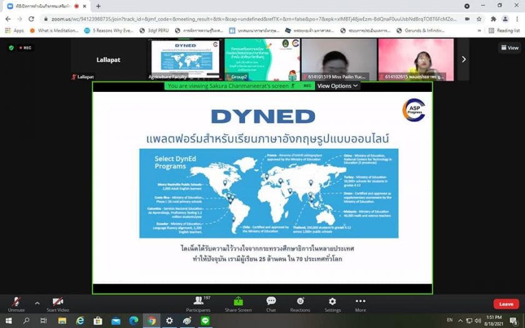Open the Reactions menu
525x328 pixels.
click(x=300, y=303)
